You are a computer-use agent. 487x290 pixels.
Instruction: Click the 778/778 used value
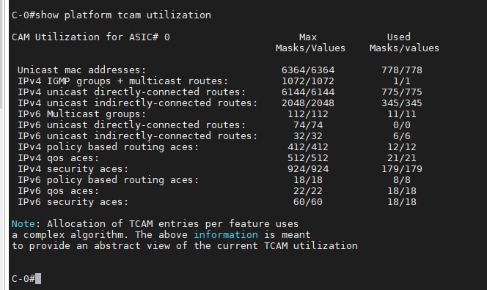(x=402, y=70)
